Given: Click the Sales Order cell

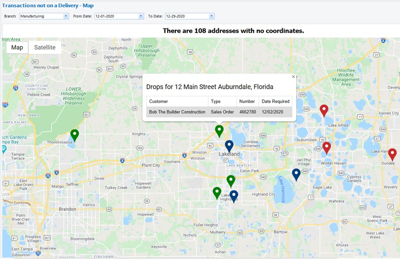Looking at the screenshot, I should (222, 112).
